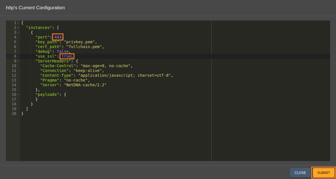Viewport: 336px width, 179px height.
Task: Click line number 20 in the gutter
Action: tap(14, 114)
